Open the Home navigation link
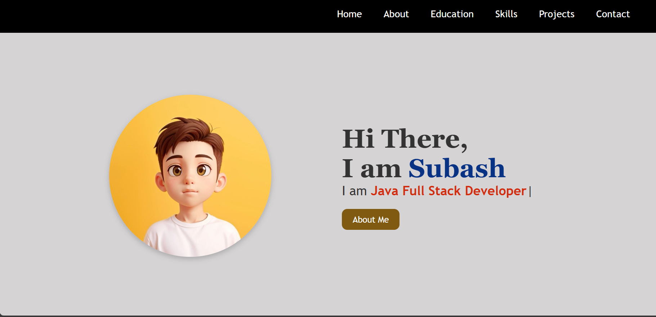 click(x=349, y=14)
